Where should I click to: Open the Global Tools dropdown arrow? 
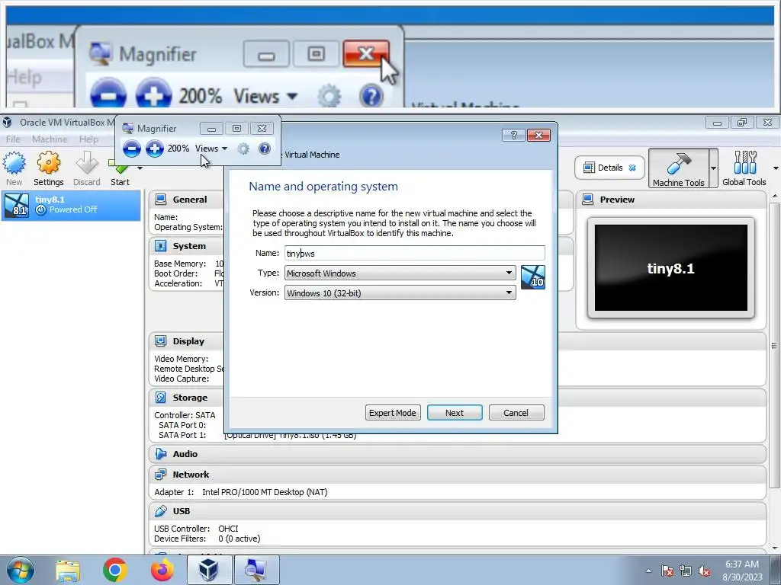pyautogui.click(x=776, y=168)
